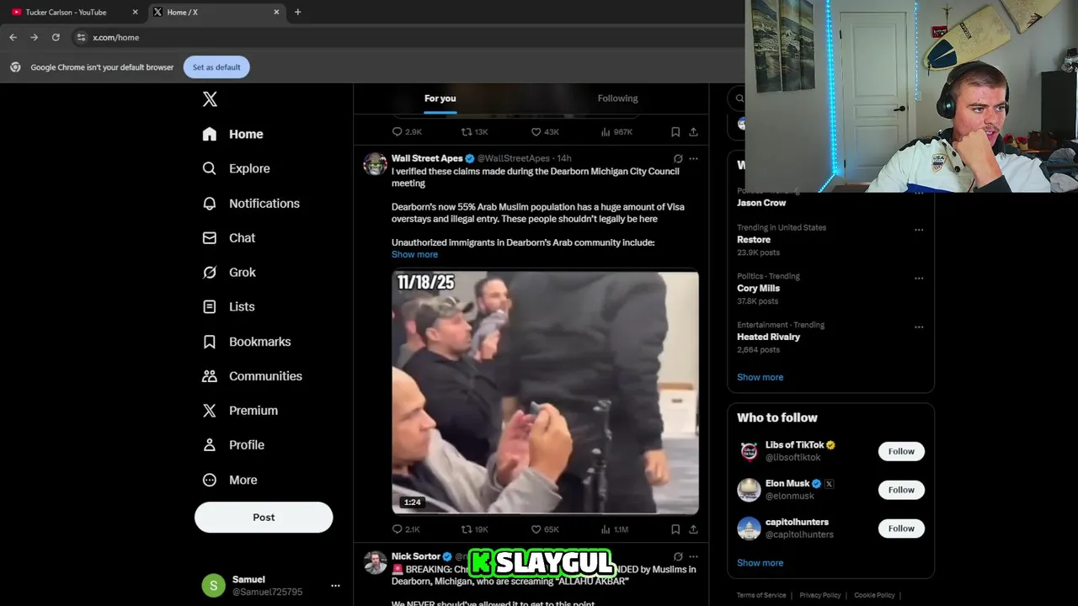Screen dimensions: 1078x606
Task: Open Lists from the sidebar
Action: [x=228, y=307]
